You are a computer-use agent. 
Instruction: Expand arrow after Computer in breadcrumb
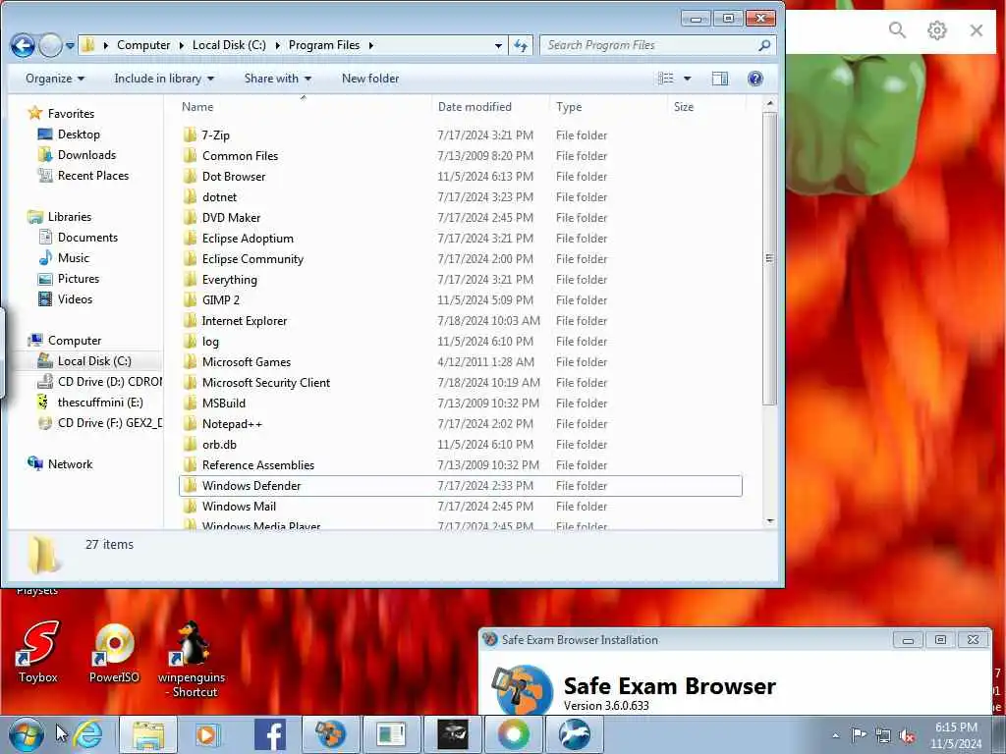pyautogui.click(x=181, y=45)
